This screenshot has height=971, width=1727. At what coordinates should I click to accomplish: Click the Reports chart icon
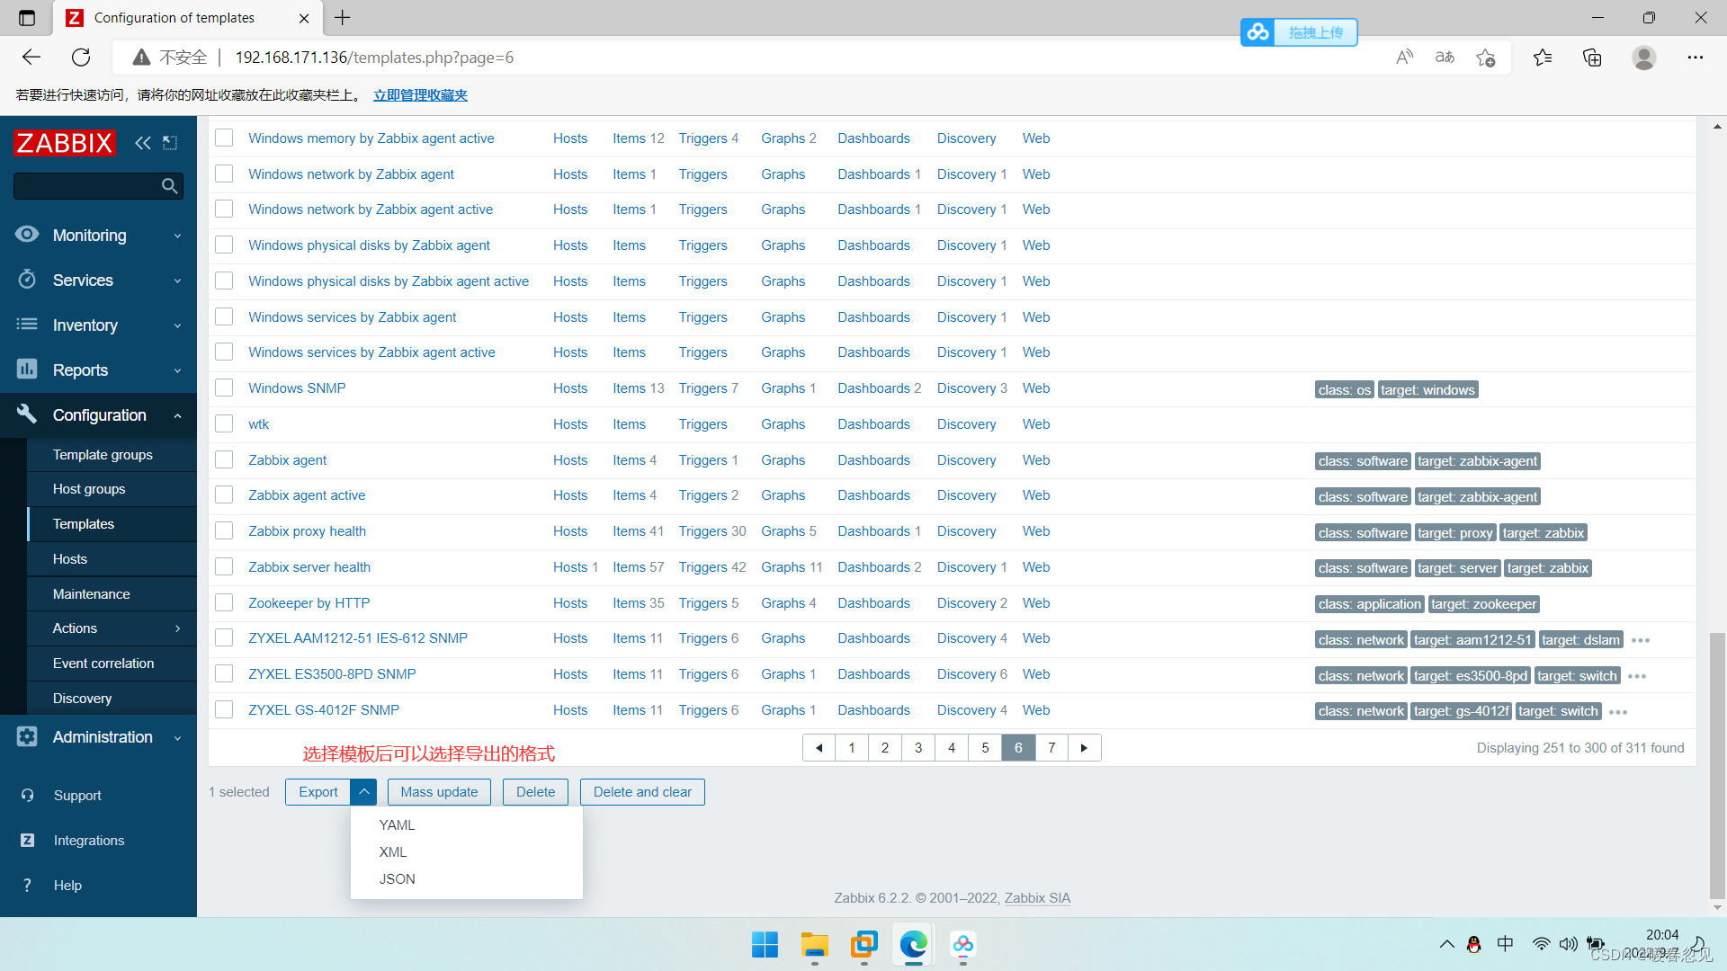[x=27, y=370]
